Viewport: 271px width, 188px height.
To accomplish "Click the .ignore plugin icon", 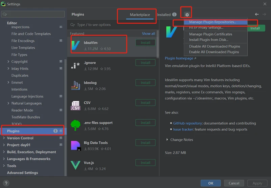I will (75, 65).
